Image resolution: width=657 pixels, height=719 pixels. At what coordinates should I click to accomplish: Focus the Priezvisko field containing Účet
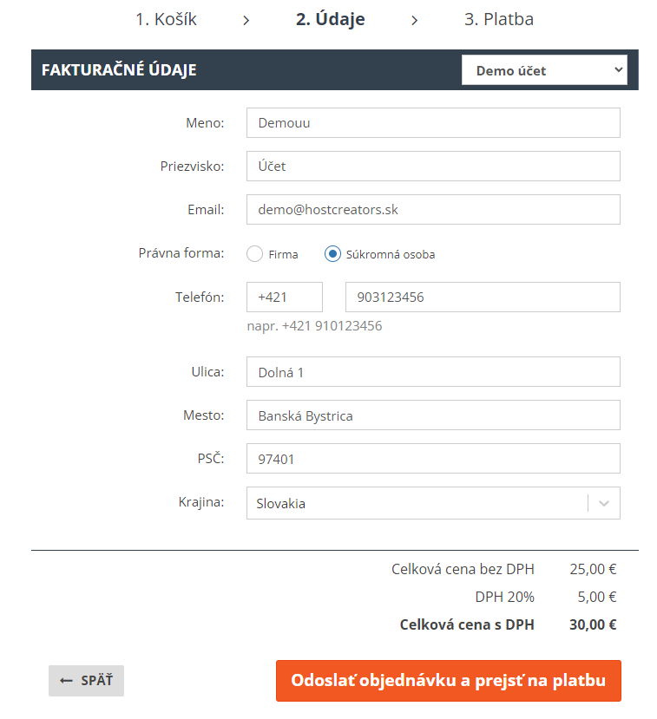pos(433,166)
